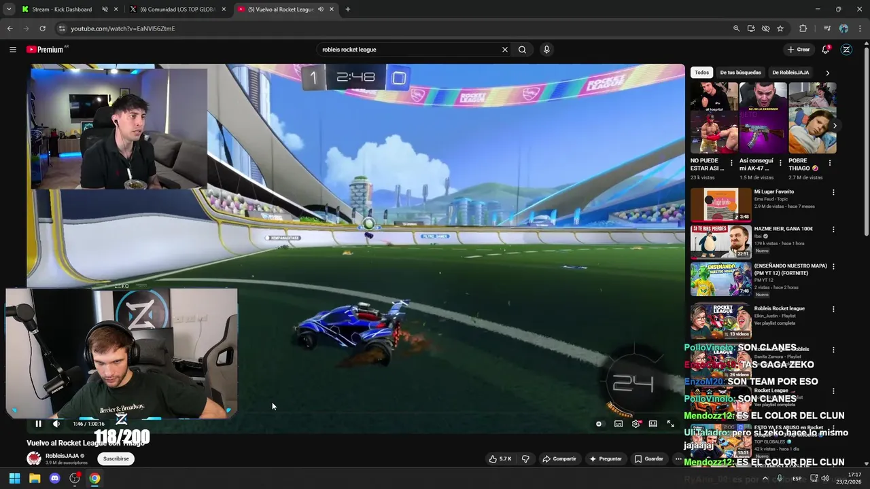Open browser extensions puzzle icon
The width and height of the screenshot is (870, 489).
click(x=803, y=29)
